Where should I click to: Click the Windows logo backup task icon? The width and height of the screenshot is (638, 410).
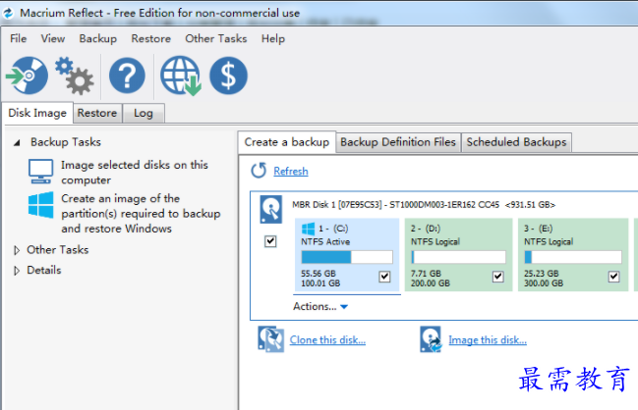40,205
